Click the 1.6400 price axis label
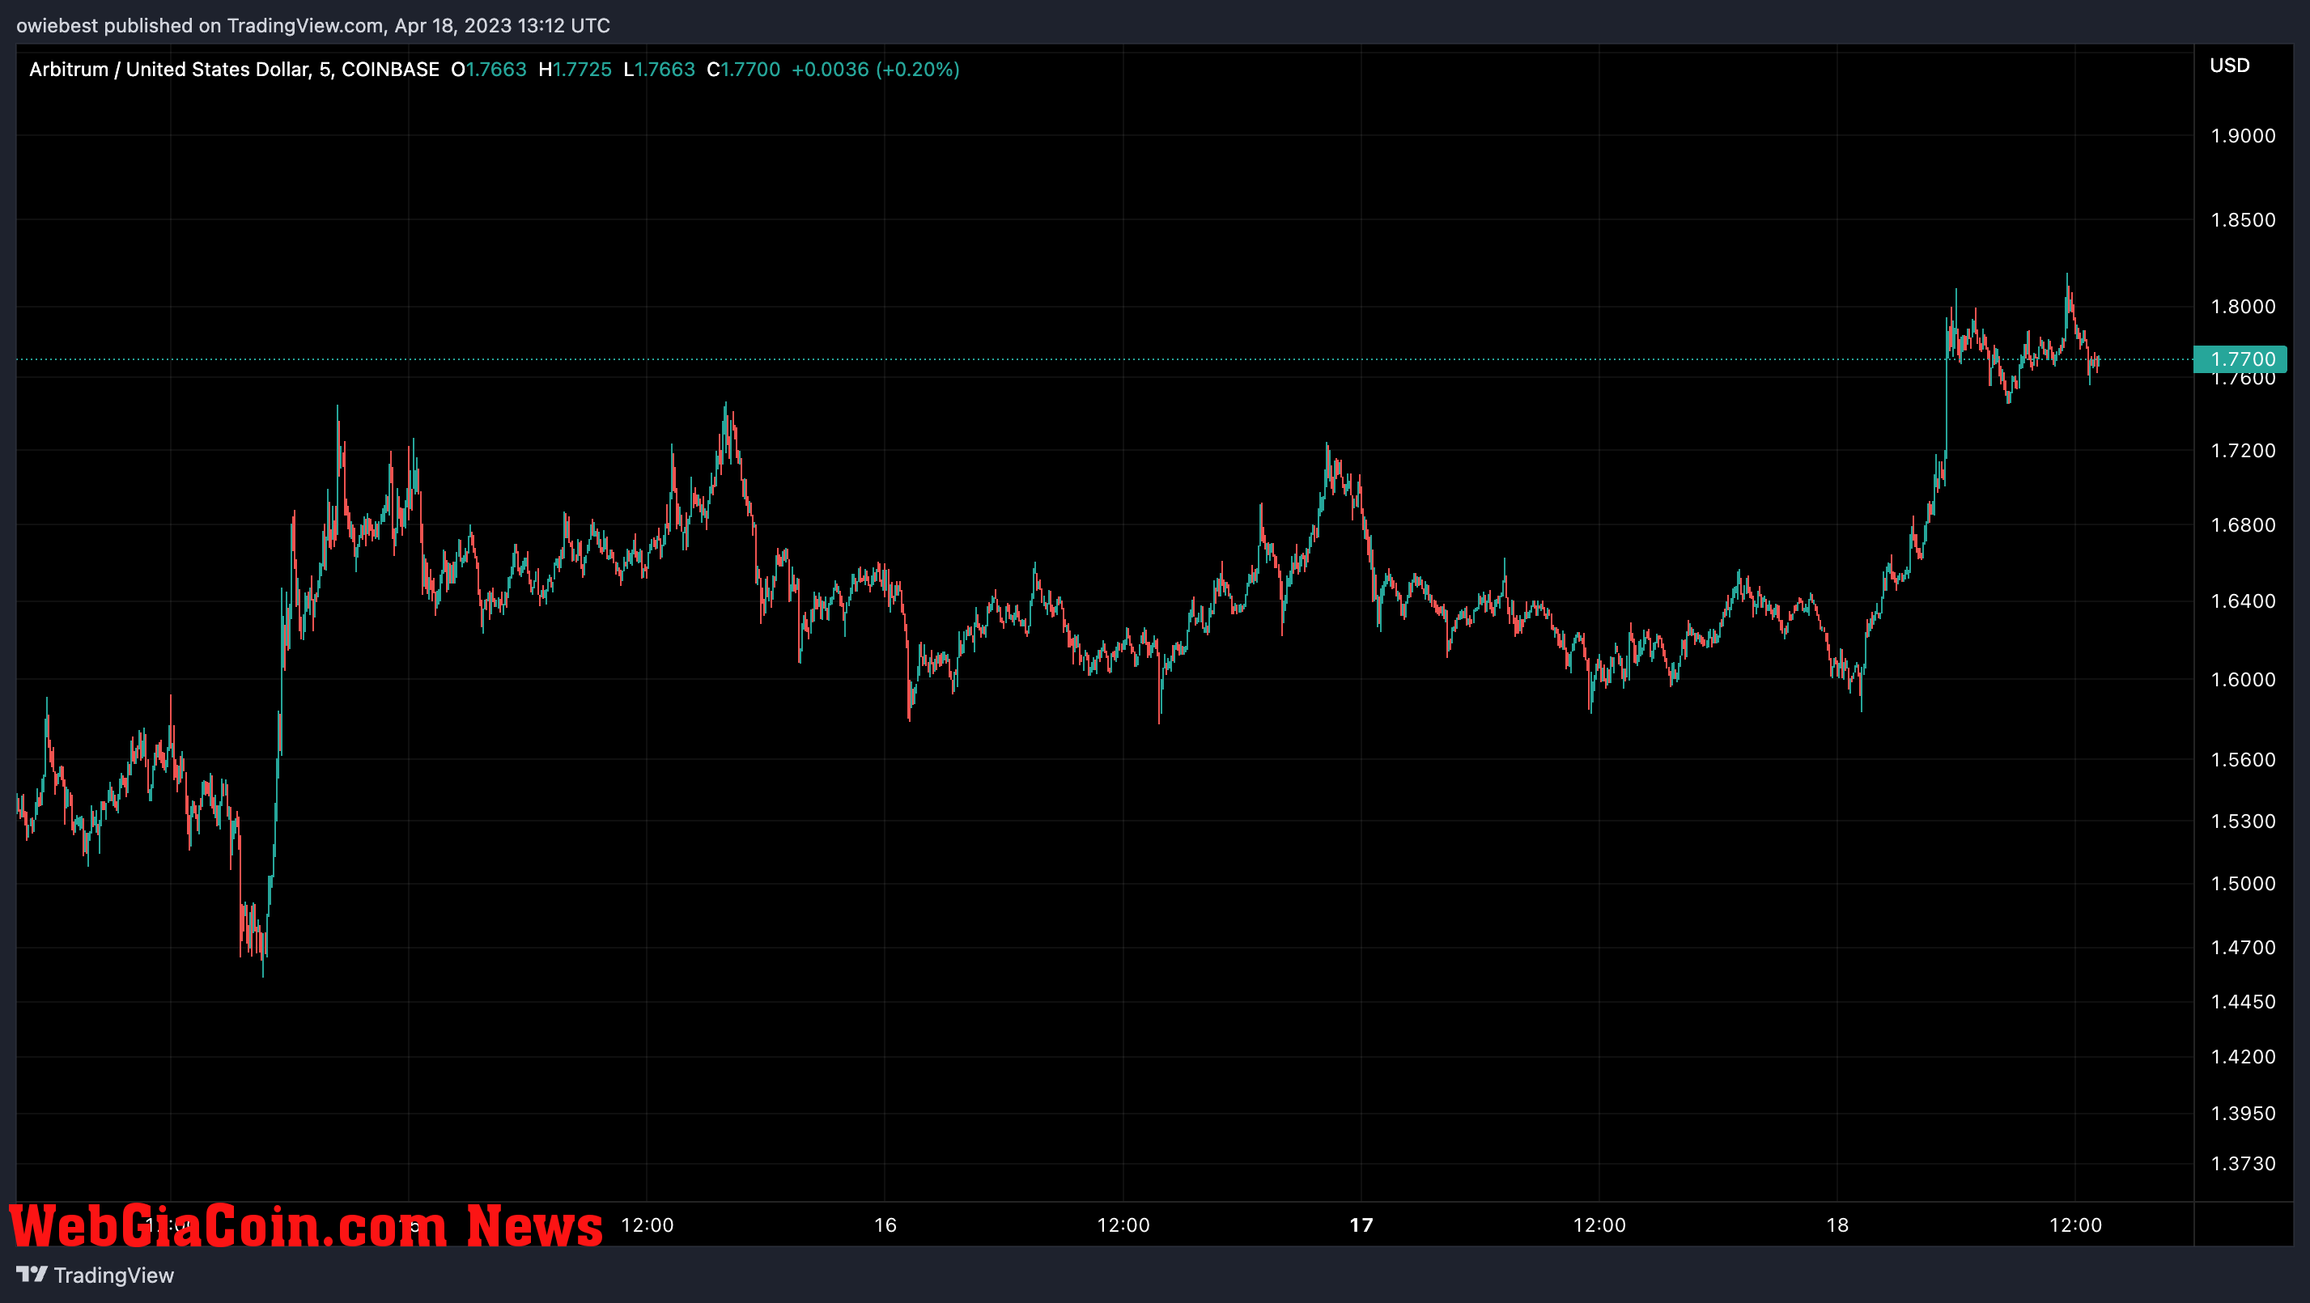Viewport: 2310px width, 1303px height. 2243,601
